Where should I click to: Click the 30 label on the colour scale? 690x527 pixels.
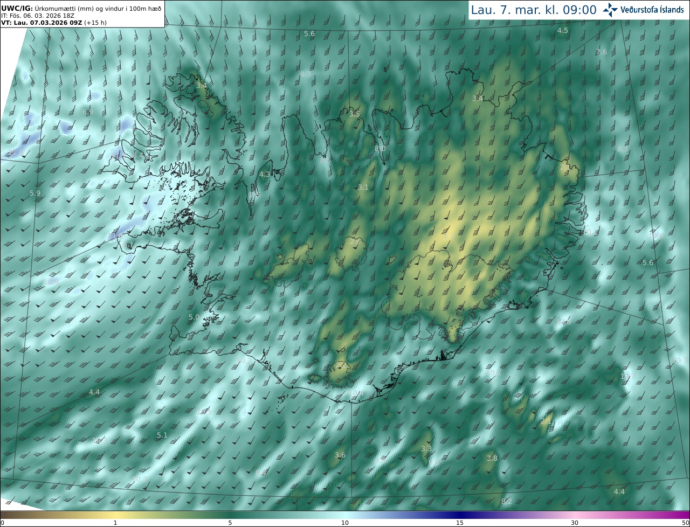click(575, 523)
